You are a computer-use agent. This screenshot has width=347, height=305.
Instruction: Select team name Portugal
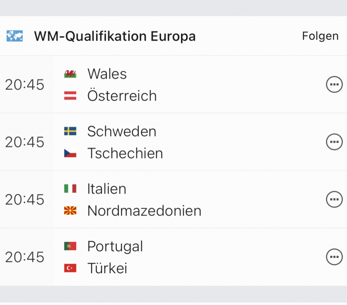115,246
